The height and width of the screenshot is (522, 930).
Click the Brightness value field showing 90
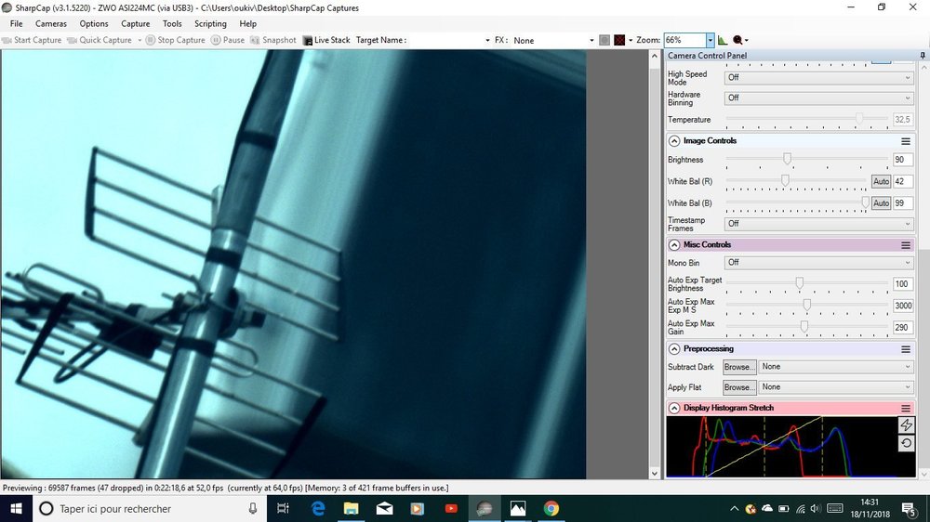902,160
